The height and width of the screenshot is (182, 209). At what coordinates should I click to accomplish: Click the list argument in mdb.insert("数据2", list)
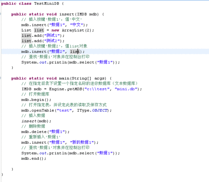pyautogui.click(x=75, y=51)
